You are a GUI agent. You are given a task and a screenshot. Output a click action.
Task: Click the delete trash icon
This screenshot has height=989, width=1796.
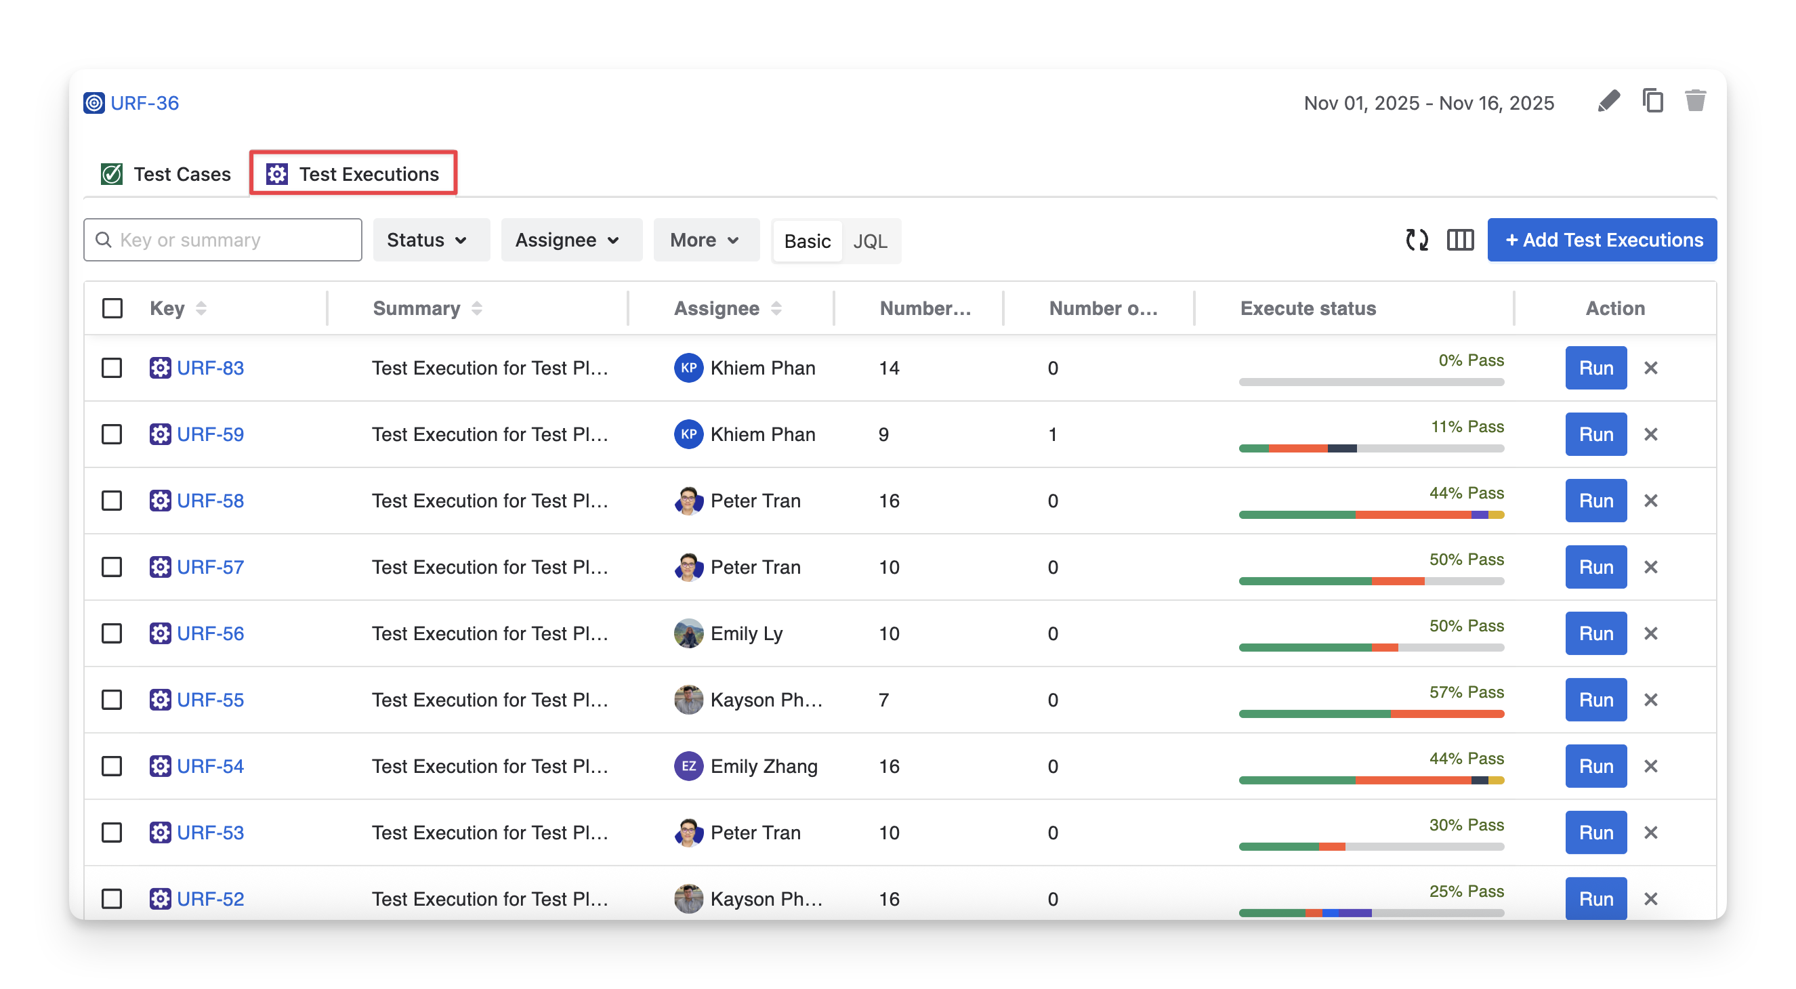1695,102
